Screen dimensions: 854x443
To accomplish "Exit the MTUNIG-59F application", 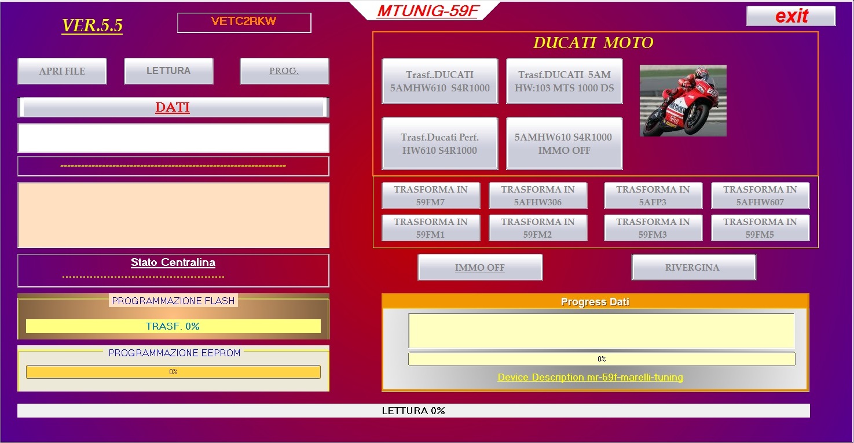I will click(791, 16).
